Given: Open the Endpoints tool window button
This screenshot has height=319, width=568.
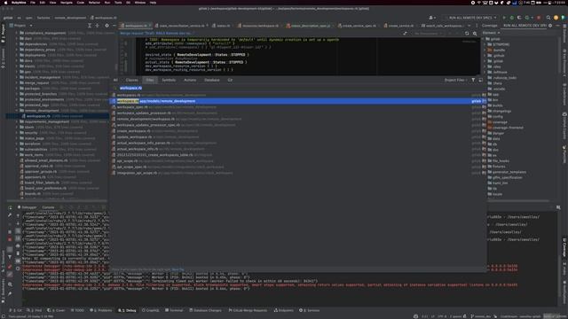Looking at the screenshot, I should pyautogui.click(x=284, y=310).
